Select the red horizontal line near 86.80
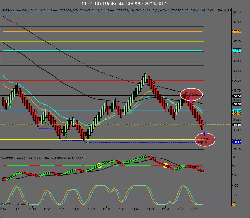 [102, 80]
